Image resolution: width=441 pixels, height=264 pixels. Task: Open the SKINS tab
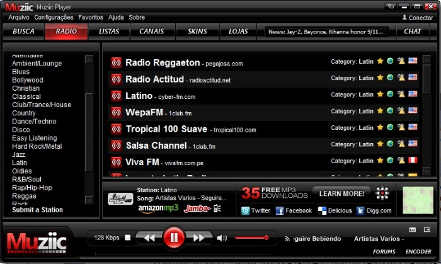(x=197, y=31)
